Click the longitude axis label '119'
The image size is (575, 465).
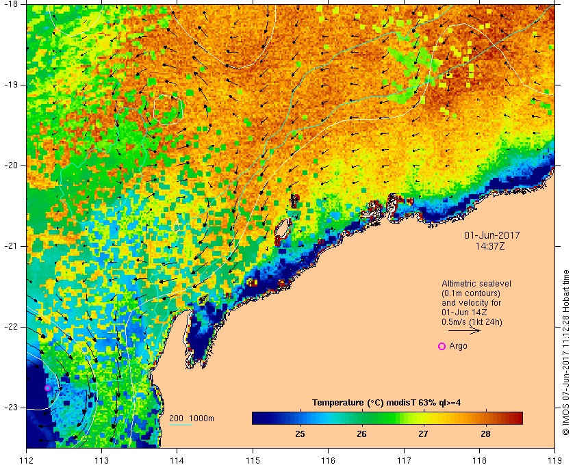click(x=554, y=460)
